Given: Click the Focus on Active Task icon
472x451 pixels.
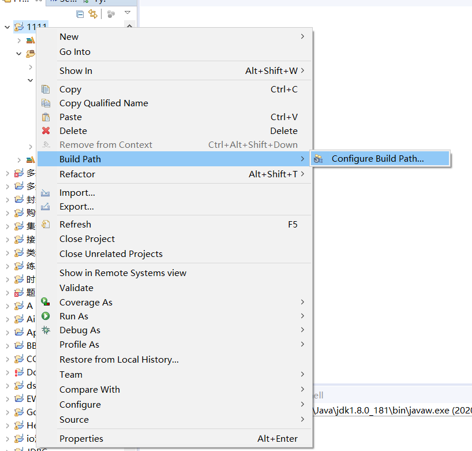Looking at the screenshot, I should coord(111,14).
